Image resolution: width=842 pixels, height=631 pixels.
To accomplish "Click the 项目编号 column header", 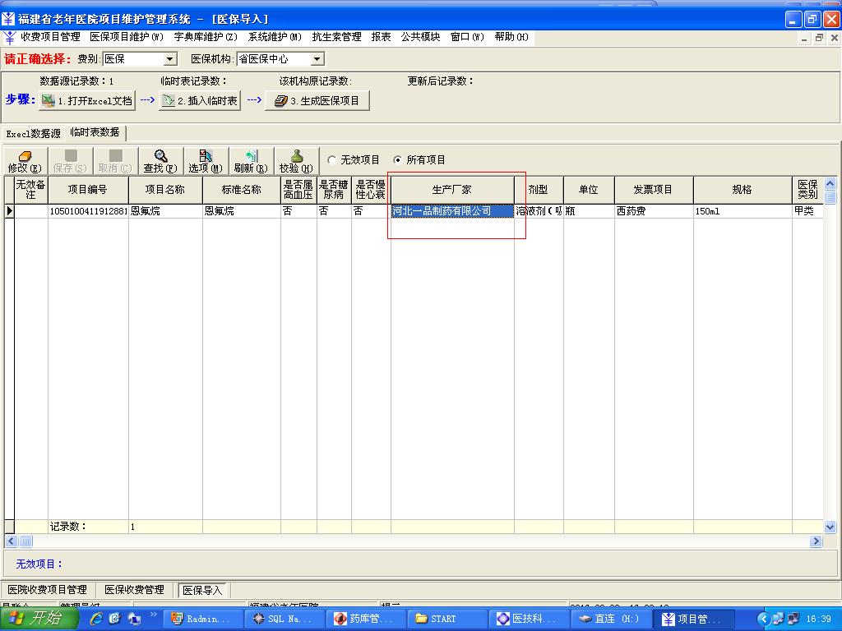I will [88, 190].
